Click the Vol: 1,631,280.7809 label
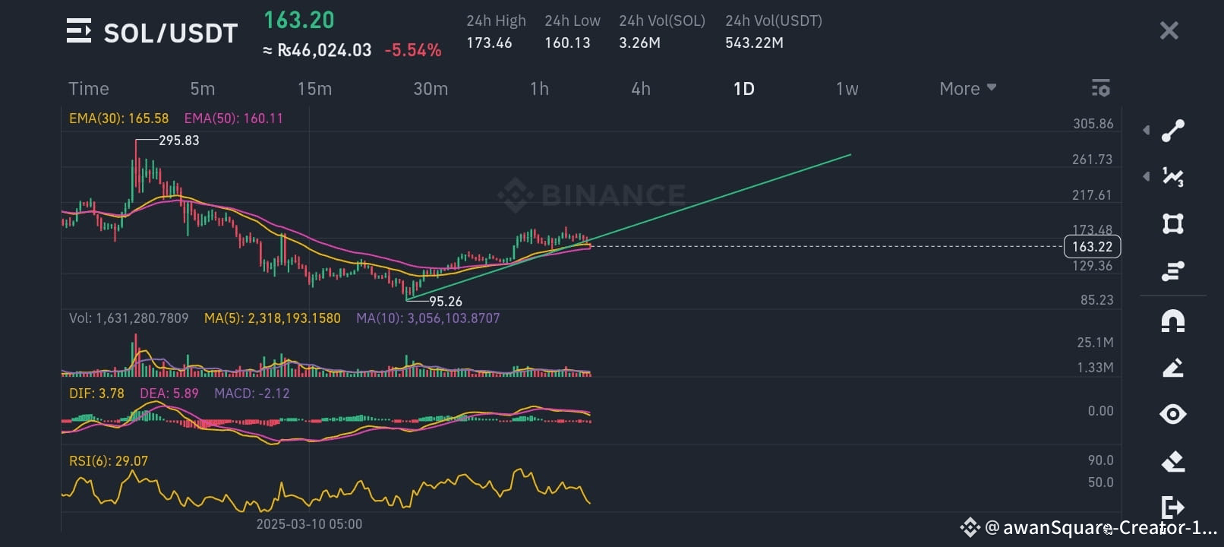 (x=128, y=318)
